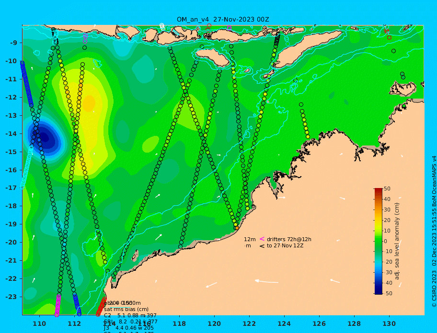Screen dimensions: 437x333
Task: Click the latitude axis label '-15'
Action: pyautogui.click(x=11, y=152)
